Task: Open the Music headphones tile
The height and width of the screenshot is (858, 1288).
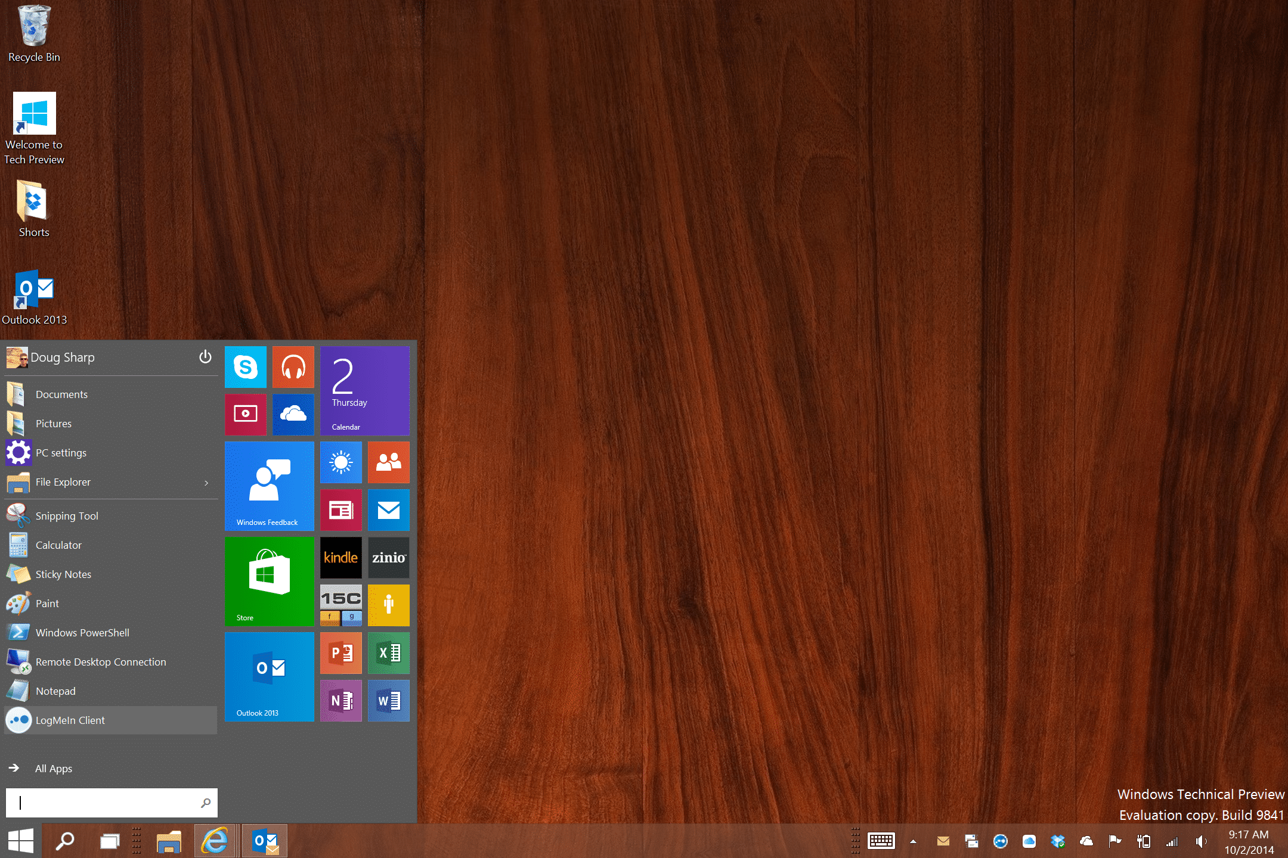Action: coord(293,367)
